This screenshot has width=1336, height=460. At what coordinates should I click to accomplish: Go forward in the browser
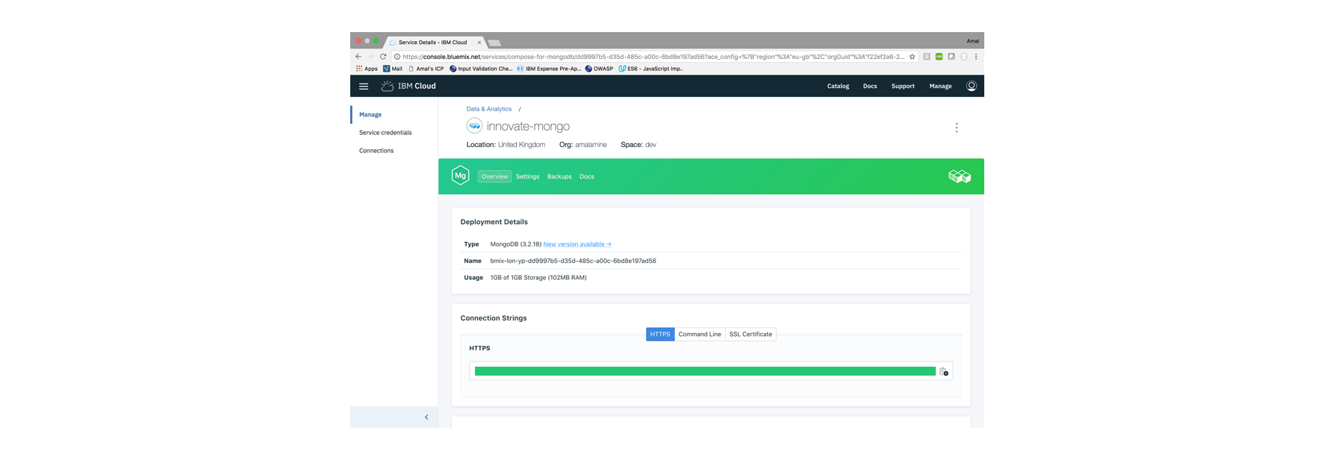(370, 56)
